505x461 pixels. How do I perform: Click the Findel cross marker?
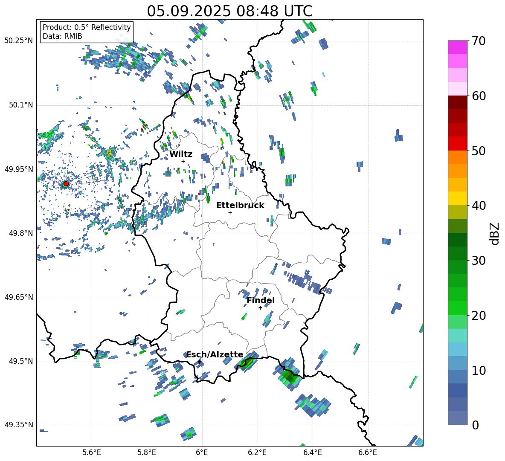(260, 308)
